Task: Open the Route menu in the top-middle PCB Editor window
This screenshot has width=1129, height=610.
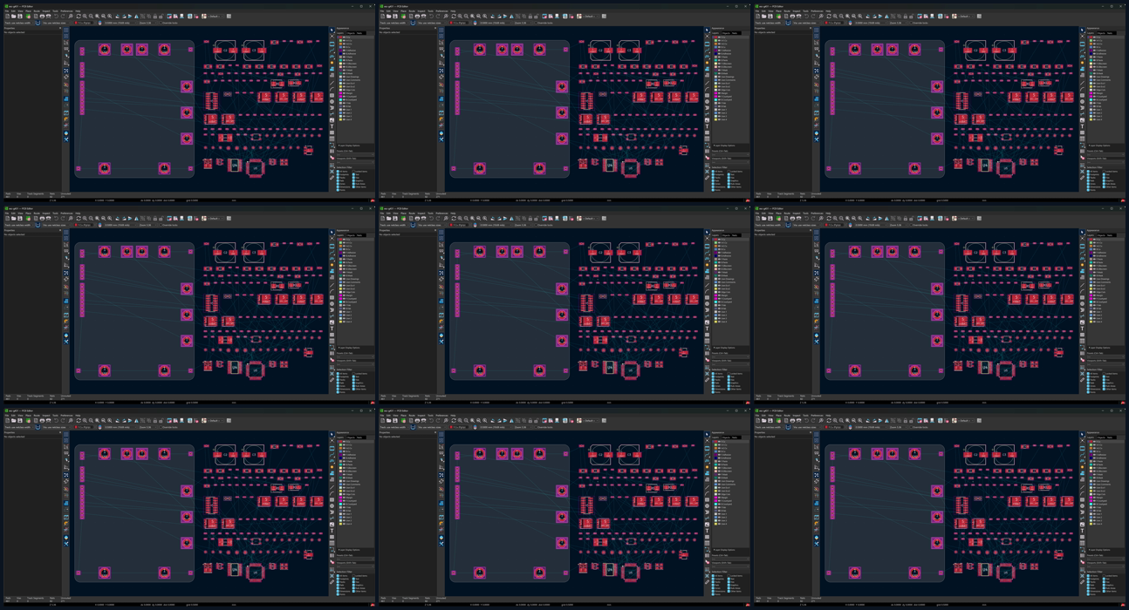Action: tap(412, 11)
